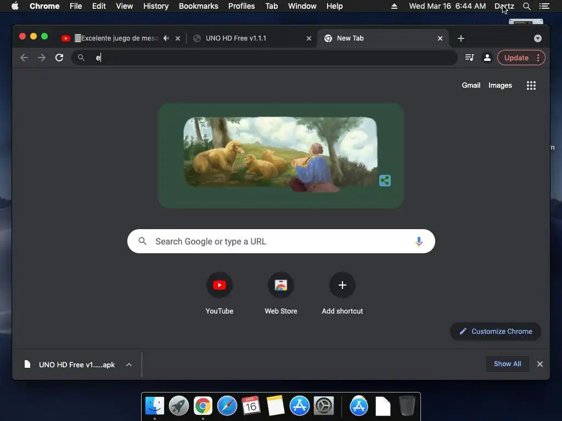
Task: Open the Web Store shortcut
Action: 281,294
